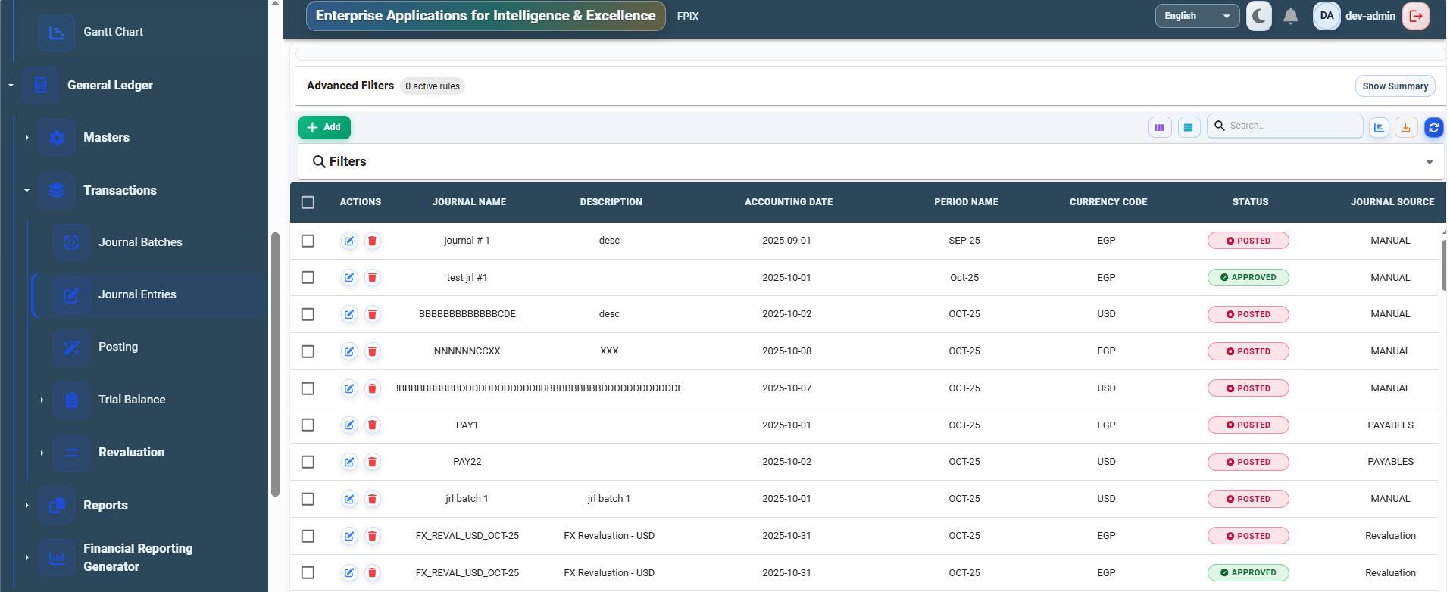Collapse the General Ledger tree arrow
This screenshot has height=592, width=1450.
(11, 86)
